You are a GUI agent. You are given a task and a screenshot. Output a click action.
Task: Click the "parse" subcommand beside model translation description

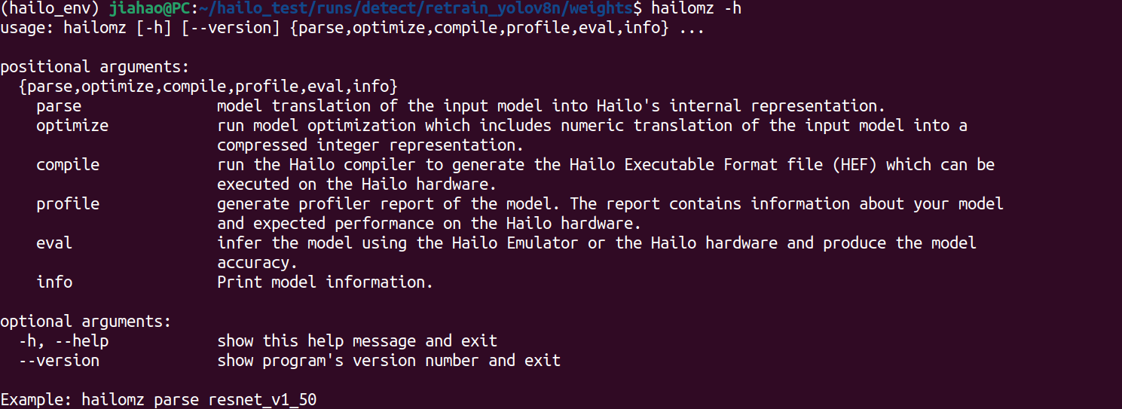59,106
